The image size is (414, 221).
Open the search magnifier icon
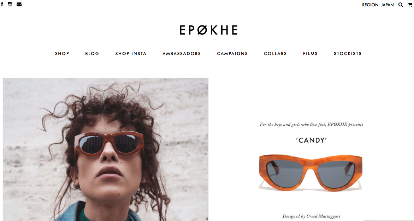[x=401, y=5]
